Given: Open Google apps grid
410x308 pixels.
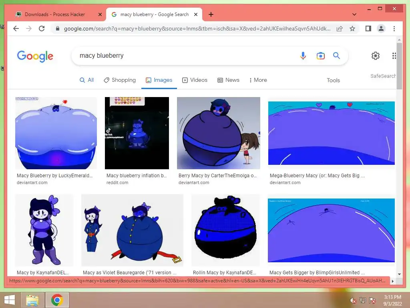Looking at the screenshot, I should click(x=394, y=55).
